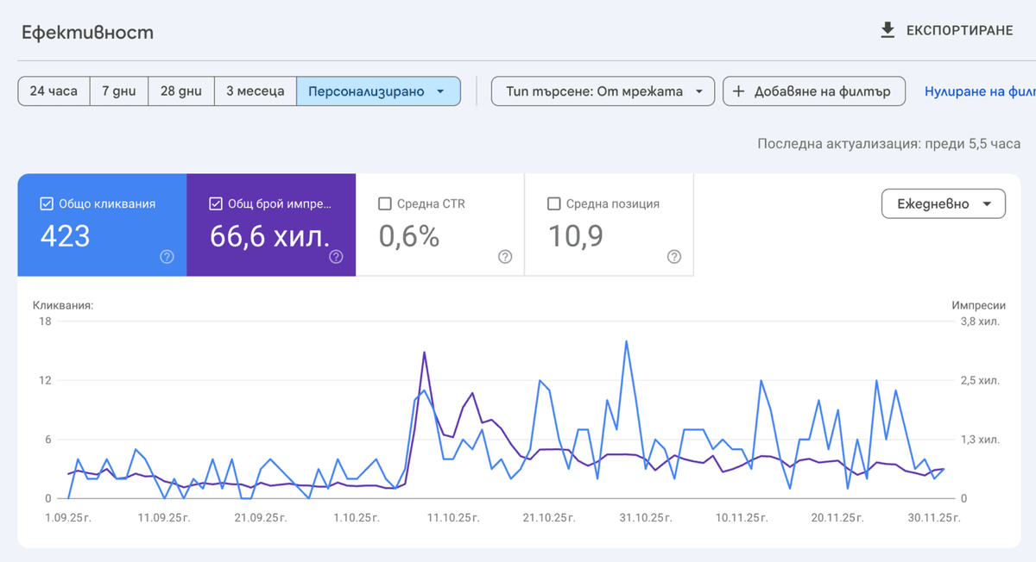Click the ЕКСПОРТИРАНЕ button

click(958, 30)
